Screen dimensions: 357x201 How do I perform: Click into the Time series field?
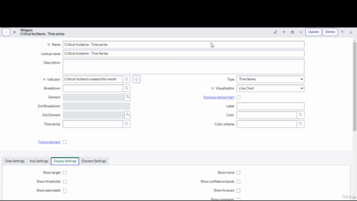click(x=93, y=124)
